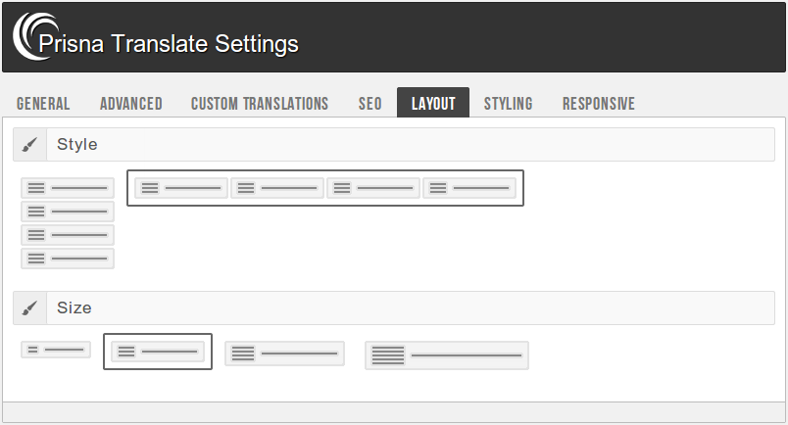Viewport: 788px width, 425px height.
Task: Click the brush icon beside Size
Action: pyautogui.click(x=29, y=308)
